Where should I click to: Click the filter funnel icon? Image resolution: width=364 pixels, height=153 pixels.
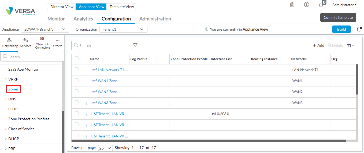tap(135, 46)
